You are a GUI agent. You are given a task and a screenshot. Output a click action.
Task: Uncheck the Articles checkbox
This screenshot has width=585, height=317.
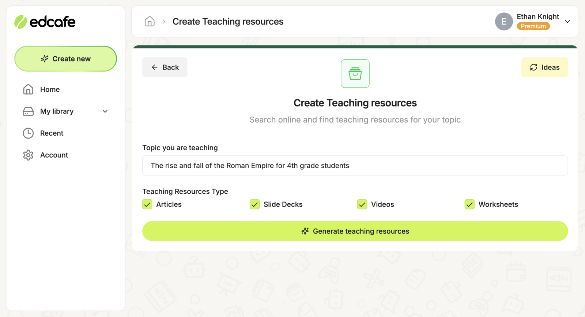(147, 204)
